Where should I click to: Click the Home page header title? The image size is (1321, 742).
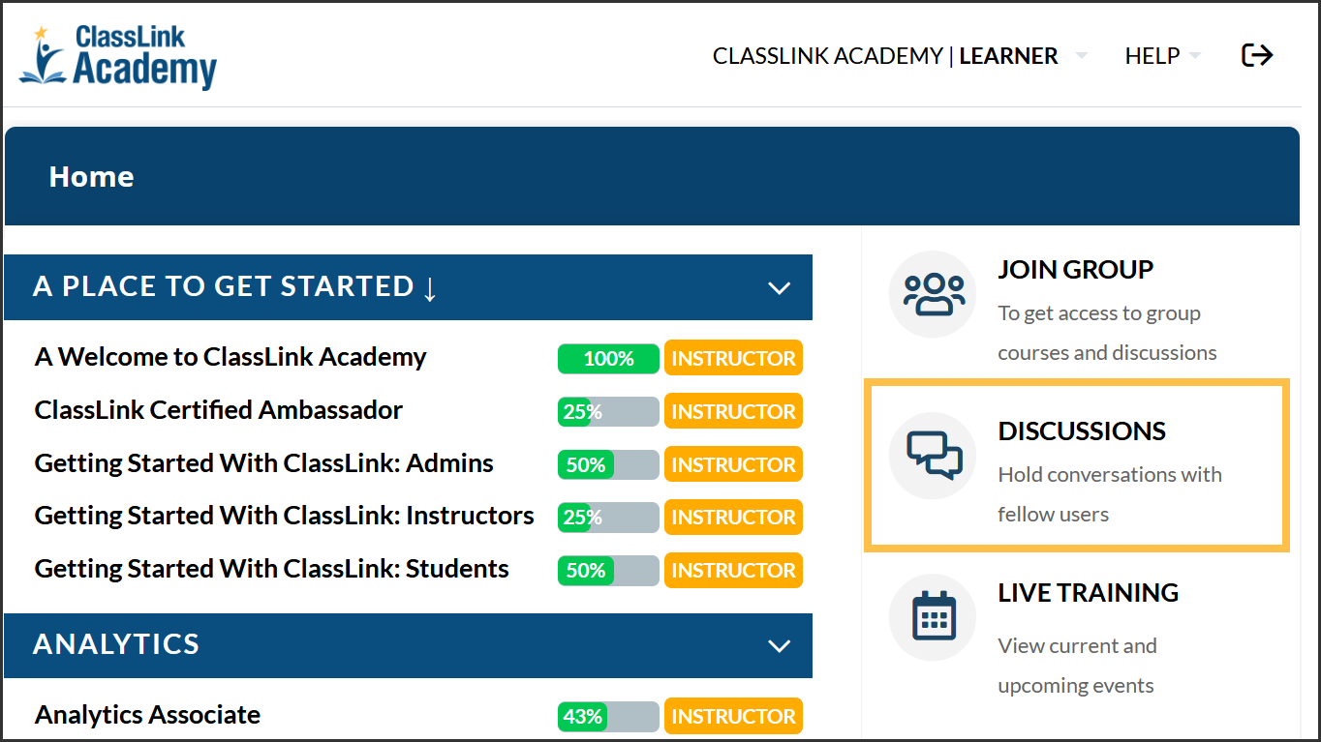[x=92, y=177]
